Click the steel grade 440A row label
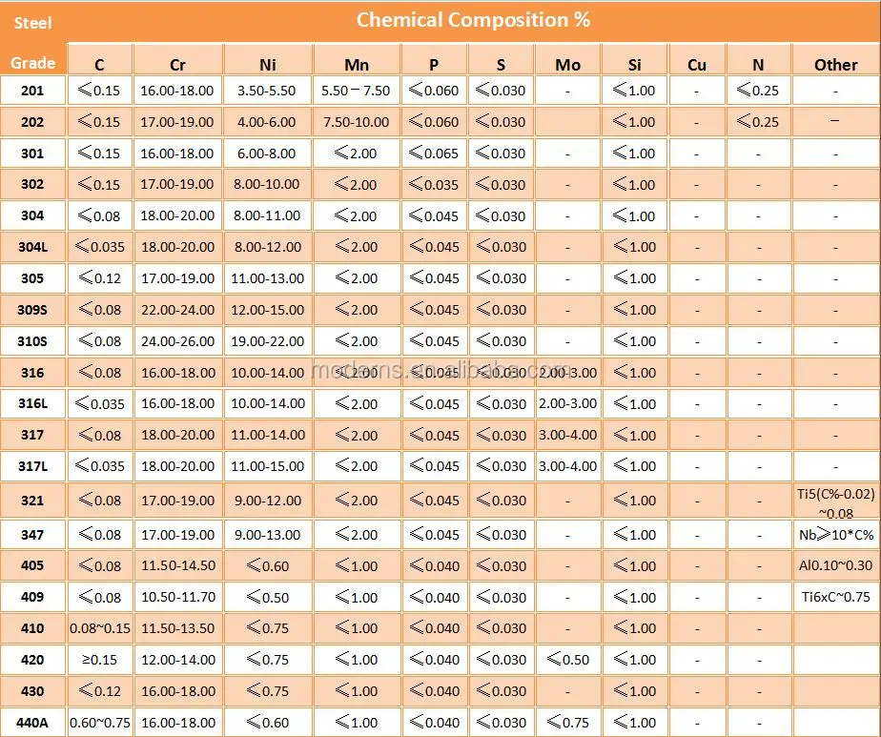The height and width of the screenshot is (737, 881). click(x=32, y=723)
